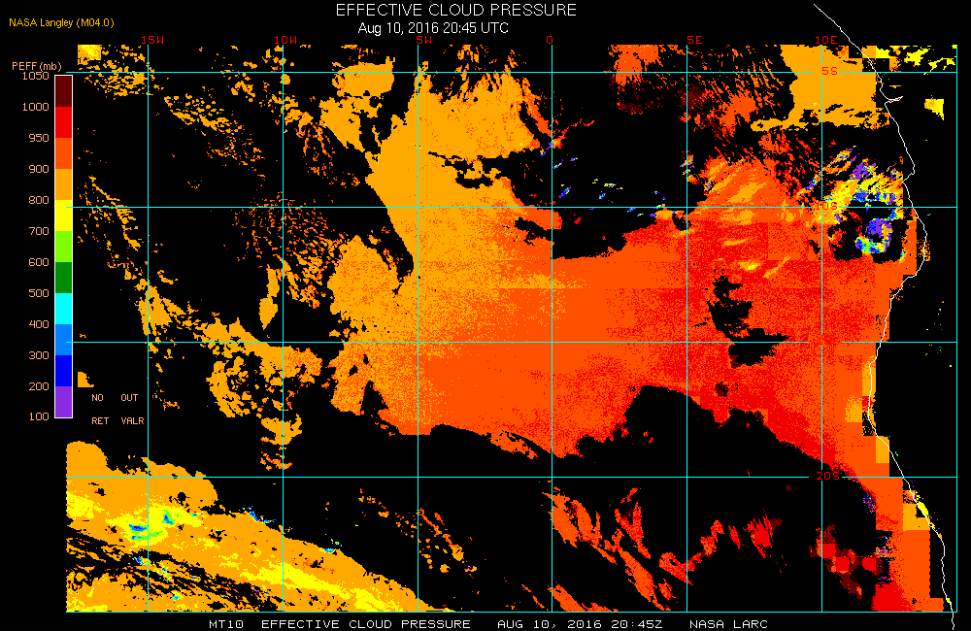Viewport: 971px width, 631px height.
Task: Select the 'Aug 10, 2016 20:45 UTC' timestamp
Action: (433, 28)
